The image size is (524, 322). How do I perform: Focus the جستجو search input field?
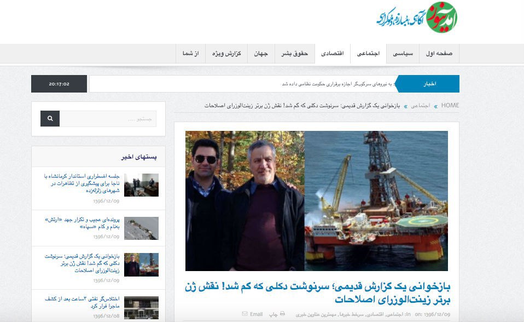point(108,118)
